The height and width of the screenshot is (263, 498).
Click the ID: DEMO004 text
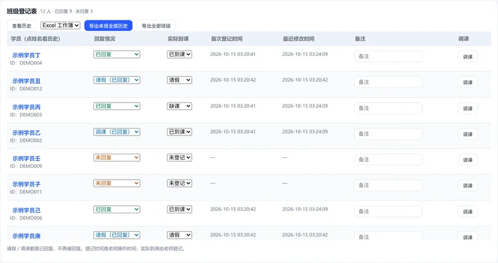pyautogui.click(x=26, y=63)
